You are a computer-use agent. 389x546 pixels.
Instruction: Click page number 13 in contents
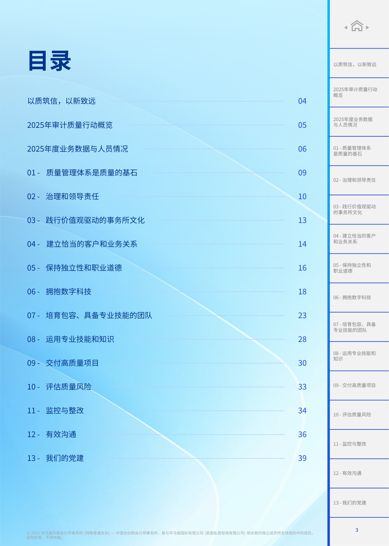302,220
